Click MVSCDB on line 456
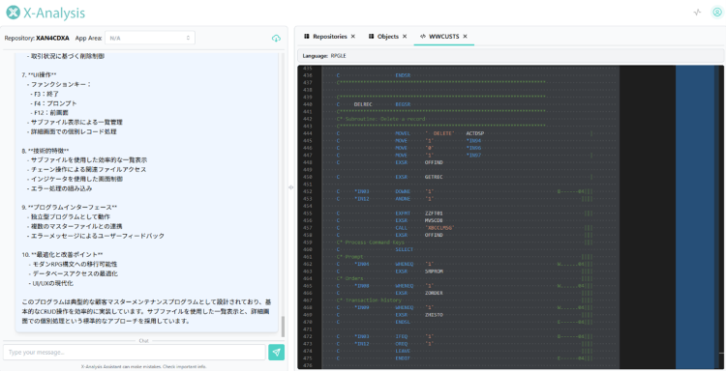This screenshot has height=371, width=726. (x=434, y=220)
